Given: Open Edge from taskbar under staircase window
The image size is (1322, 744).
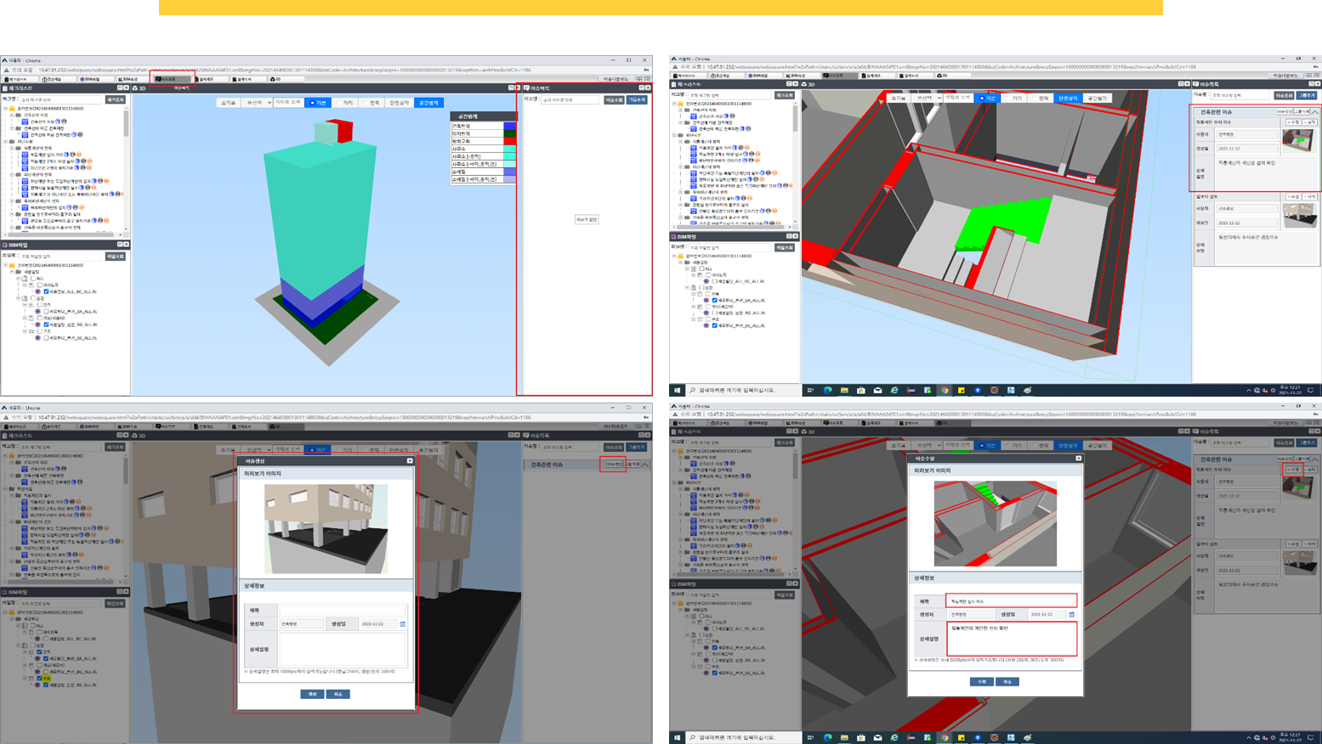Looking at the screenshot, I should tap(828, 391).
